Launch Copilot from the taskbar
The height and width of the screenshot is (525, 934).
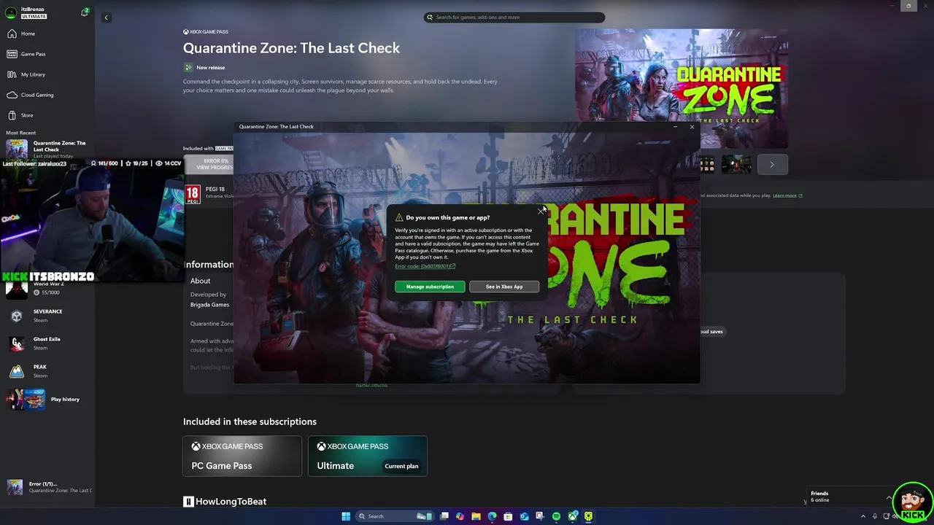460,516
